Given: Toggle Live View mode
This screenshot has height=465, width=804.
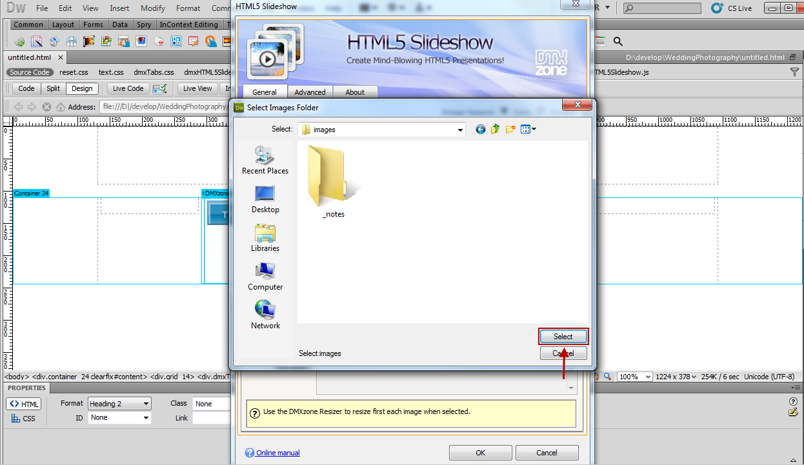Looking at the screenshot, I should 197,89.
